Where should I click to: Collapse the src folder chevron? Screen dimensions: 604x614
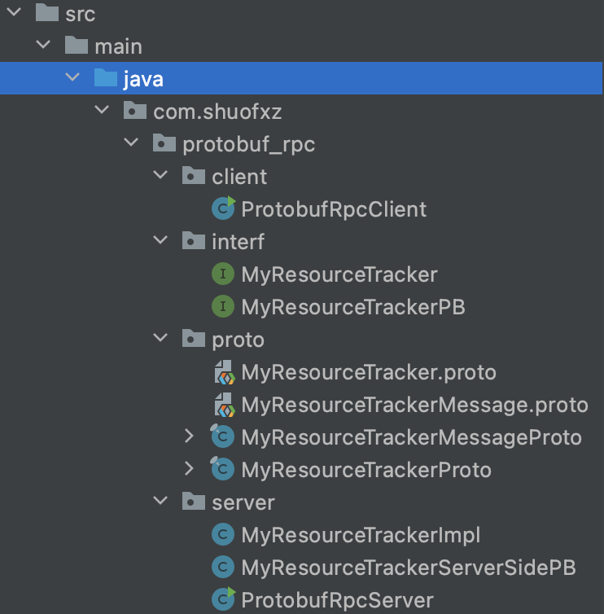coord(14,11)
